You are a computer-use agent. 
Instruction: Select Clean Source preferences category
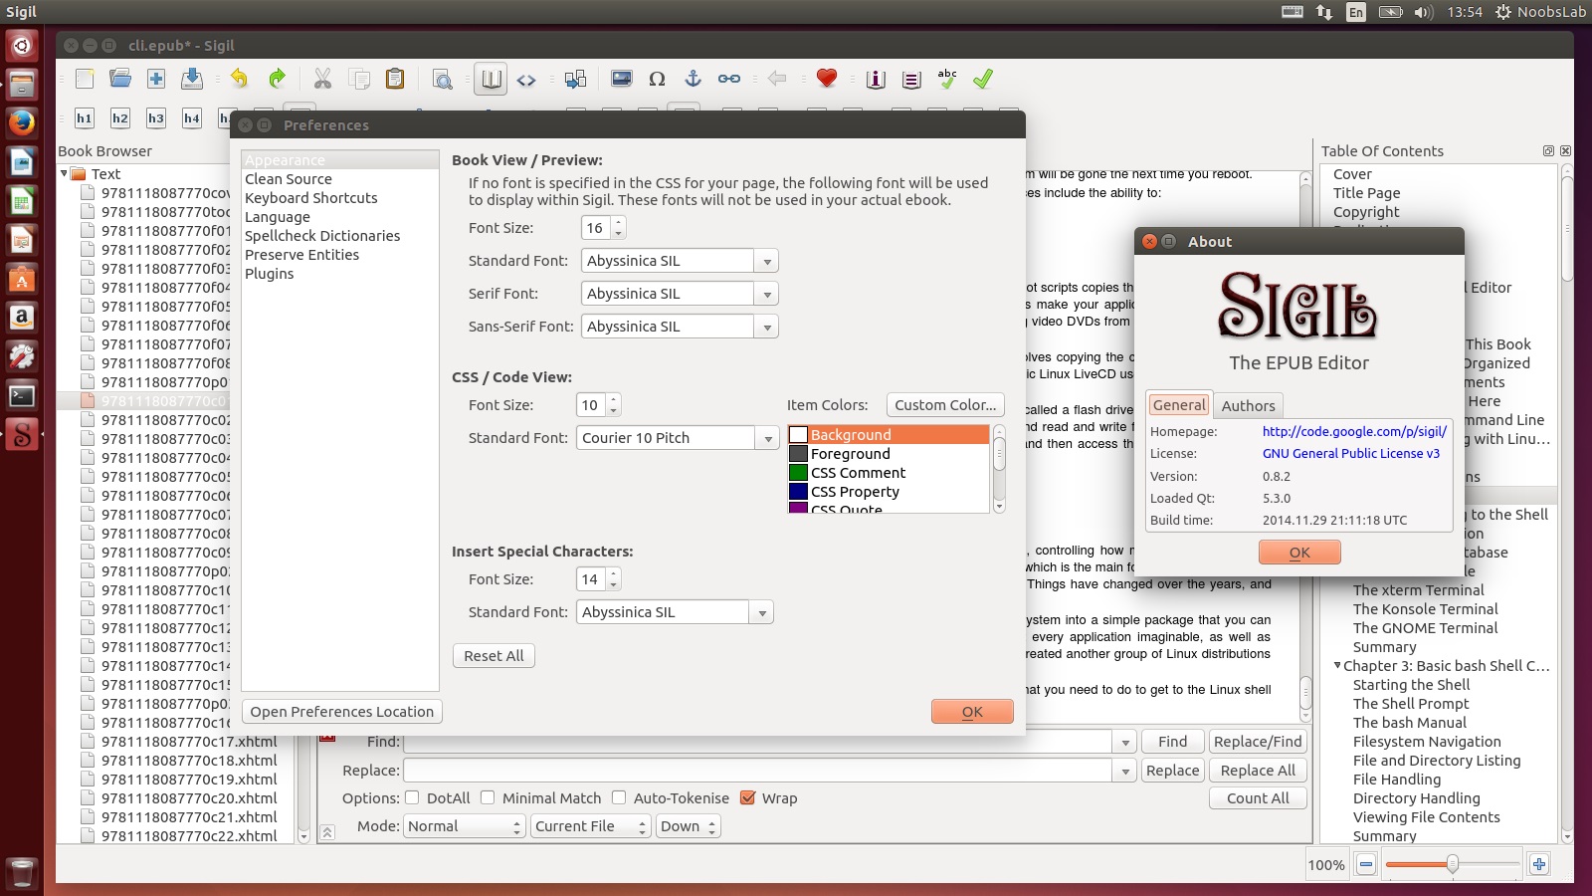tap(289, 179)
